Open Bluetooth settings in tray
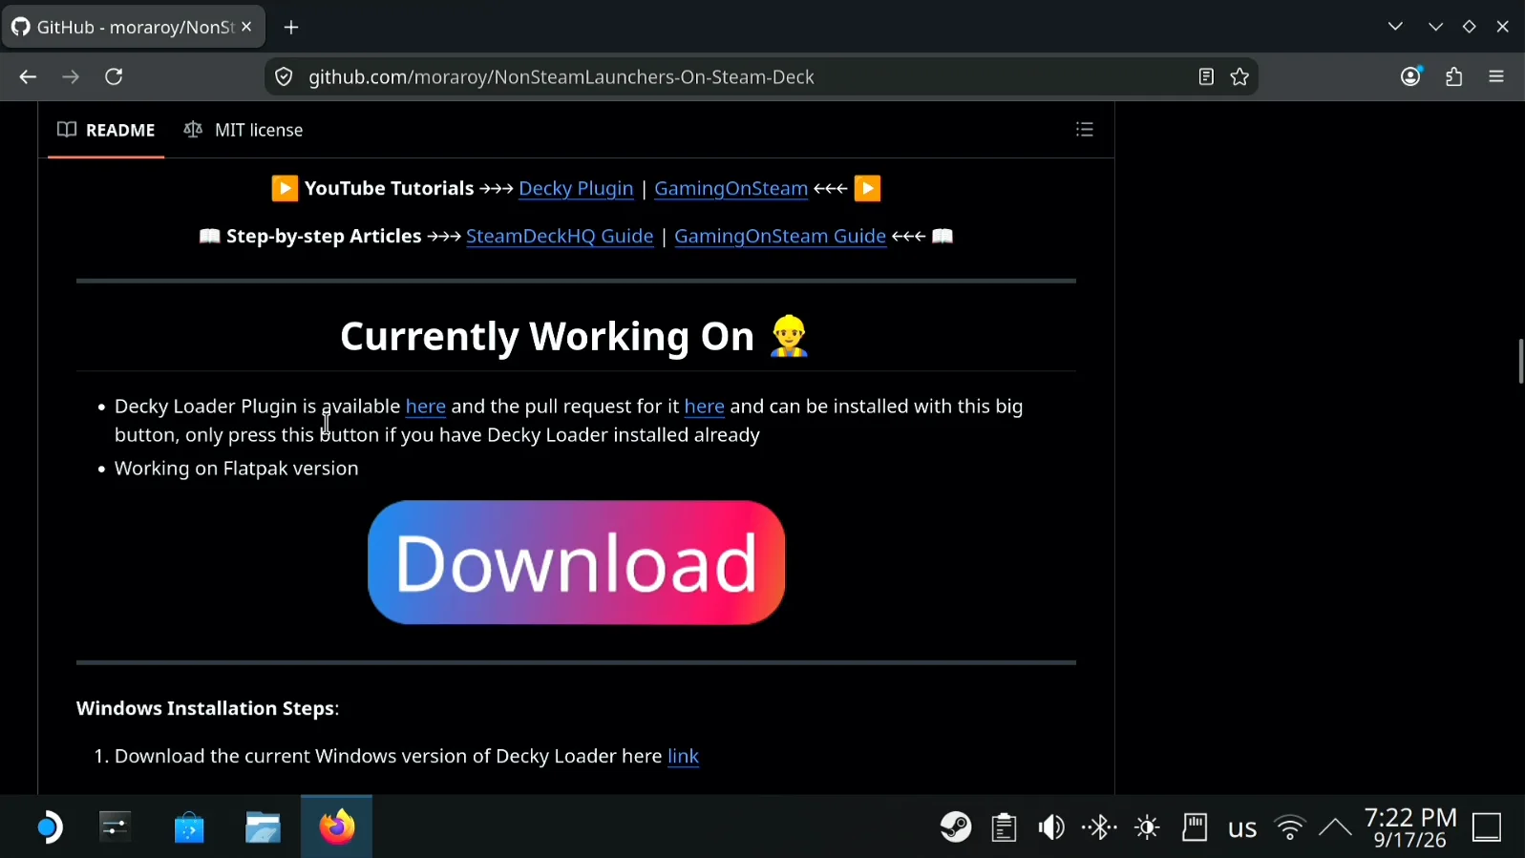 1099,827
